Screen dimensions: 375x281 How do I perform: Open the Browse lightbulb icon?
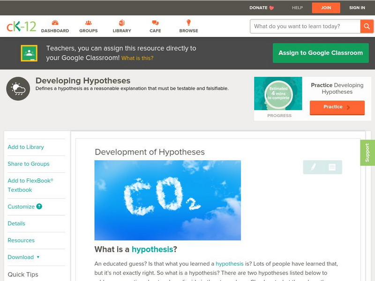click(x=189, y=22)
